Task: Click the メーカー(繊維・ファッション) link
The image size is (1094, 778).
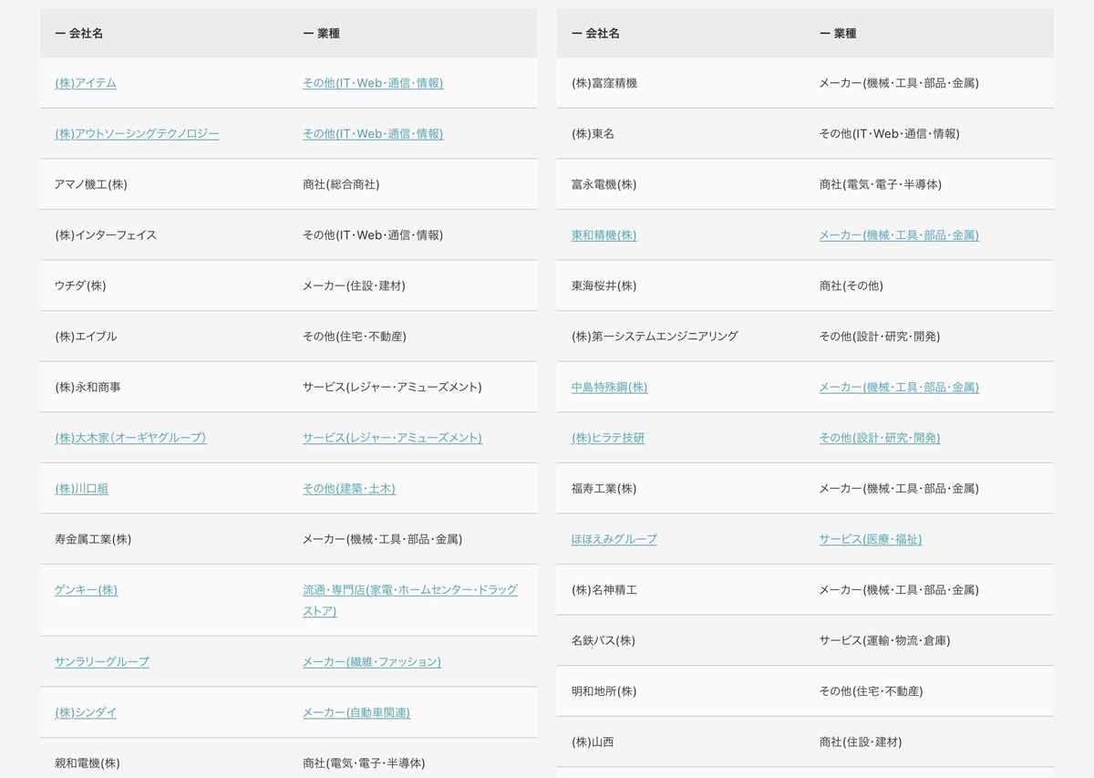Action: pyautogui.click(x=371, y=661)
